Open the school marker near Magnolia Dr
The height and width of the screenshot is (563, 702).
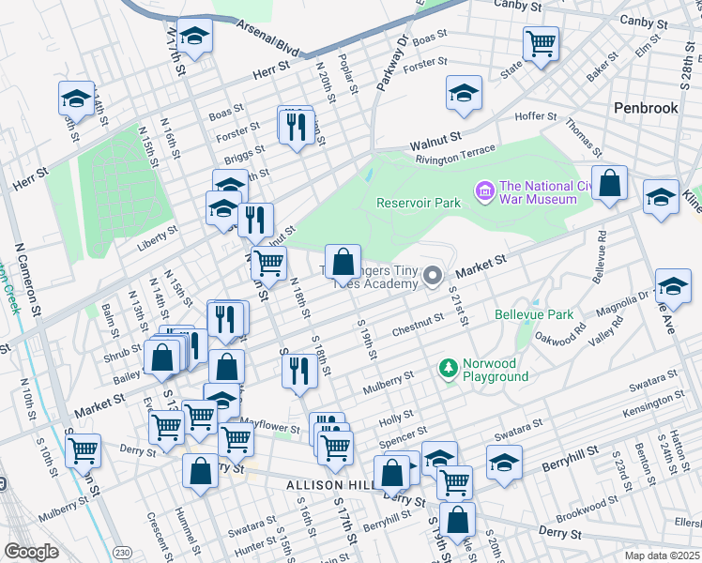672,286
